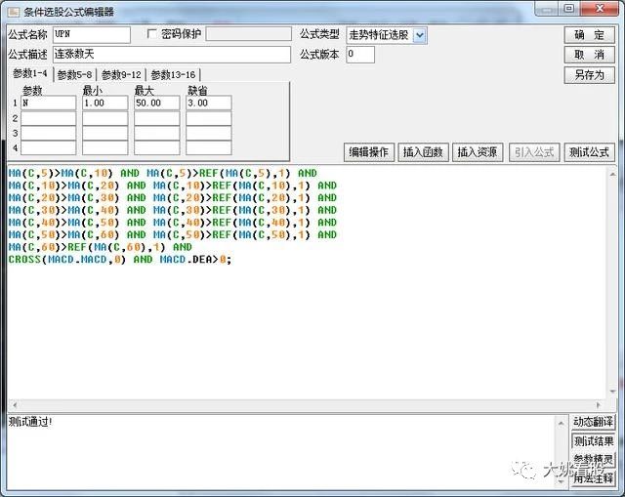Screen dimensions: 625x497
Task: Click the 公式描述 field containing 连涨数天
Action: (172, 55)
